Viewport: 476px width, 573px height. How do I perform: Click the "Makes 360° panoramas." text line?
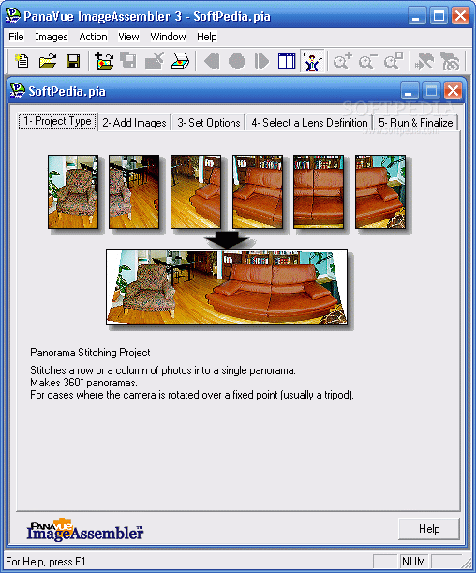[83, 383]
